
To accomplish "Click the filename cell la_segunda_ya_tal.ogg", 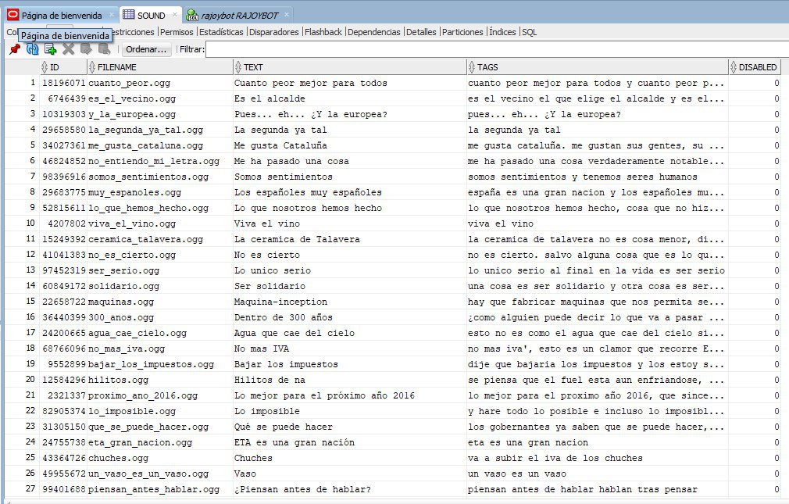I will pos(160,130).
